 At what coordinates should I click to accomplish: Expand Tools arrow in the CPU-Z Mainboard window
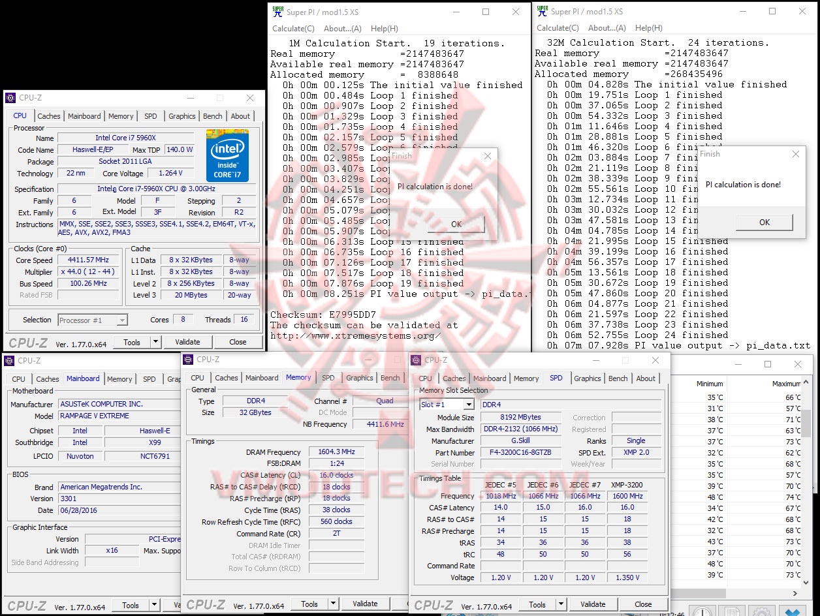click(x=155, y=606)
